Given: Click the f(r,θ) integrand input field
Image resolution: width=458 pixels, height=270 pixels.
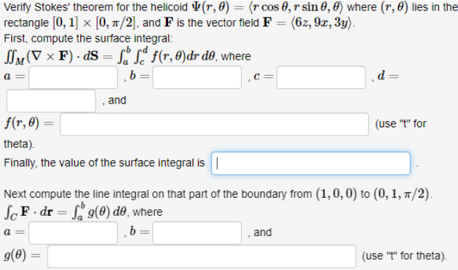Looking at the screenshot, I should pos(214,125).
